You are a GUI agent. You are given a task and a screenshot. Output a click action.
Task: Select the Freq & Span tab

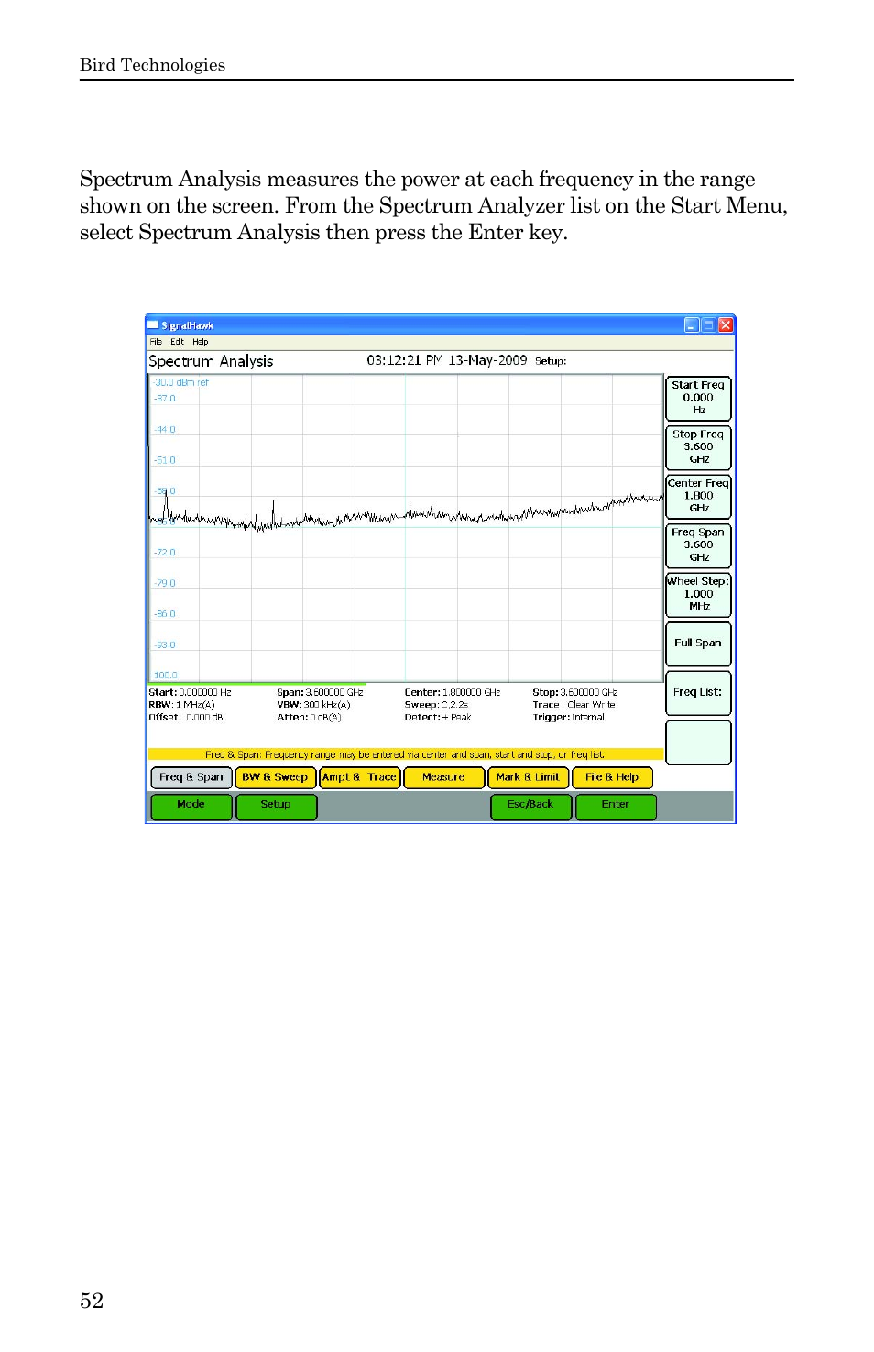click(x=191, y=777)
